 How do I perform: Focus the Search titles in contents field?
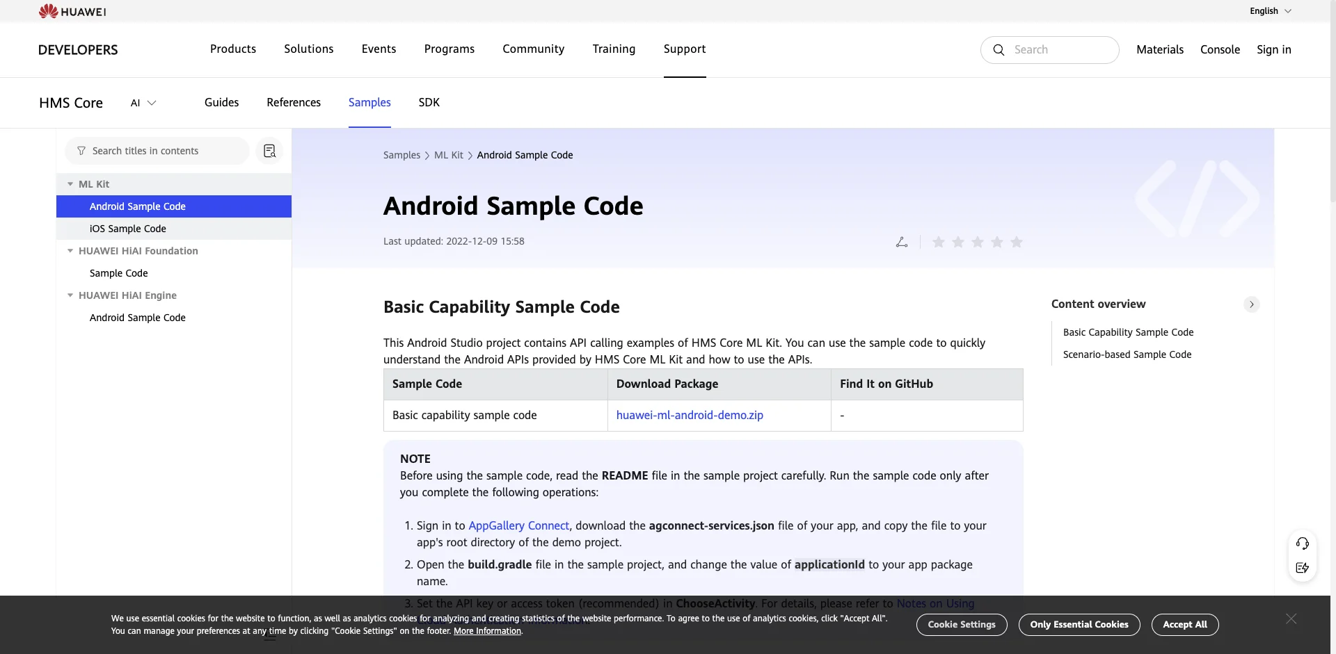[157, 151]
